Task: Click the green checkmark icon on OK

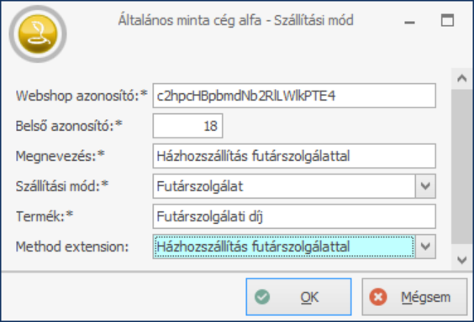Action: tap(262, 297)
